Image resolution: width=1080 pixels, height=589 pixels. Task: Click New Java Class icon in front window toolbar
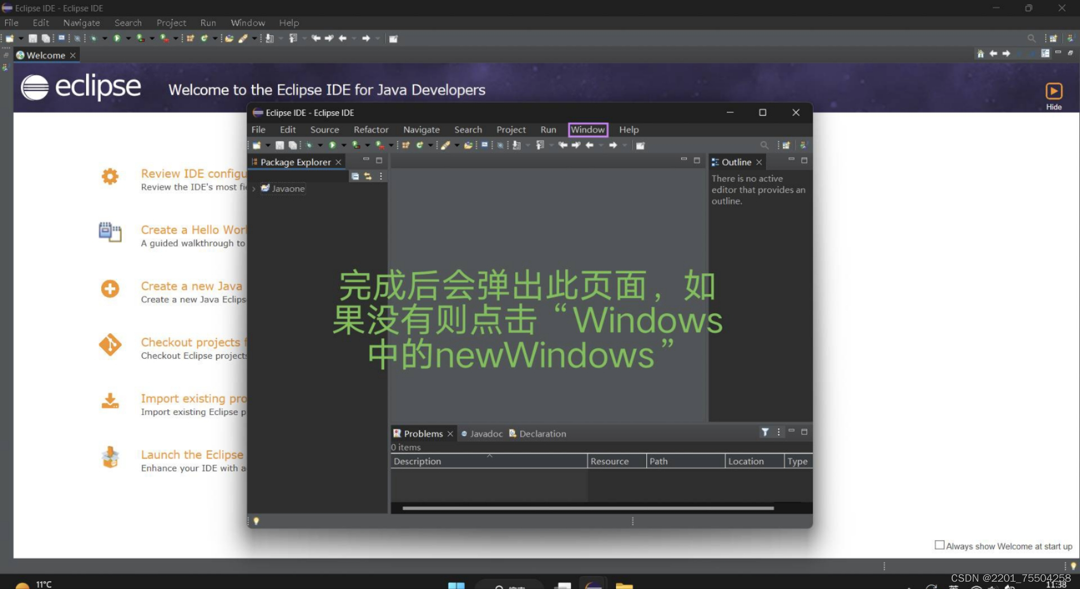pos(420,146)
